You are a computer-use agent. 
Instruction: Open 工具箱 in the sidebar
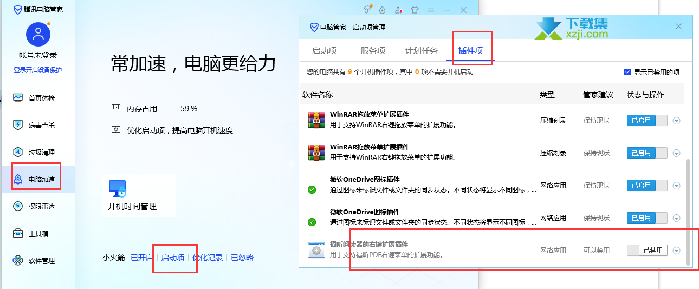pyautogui.click(x=37, y=233)
